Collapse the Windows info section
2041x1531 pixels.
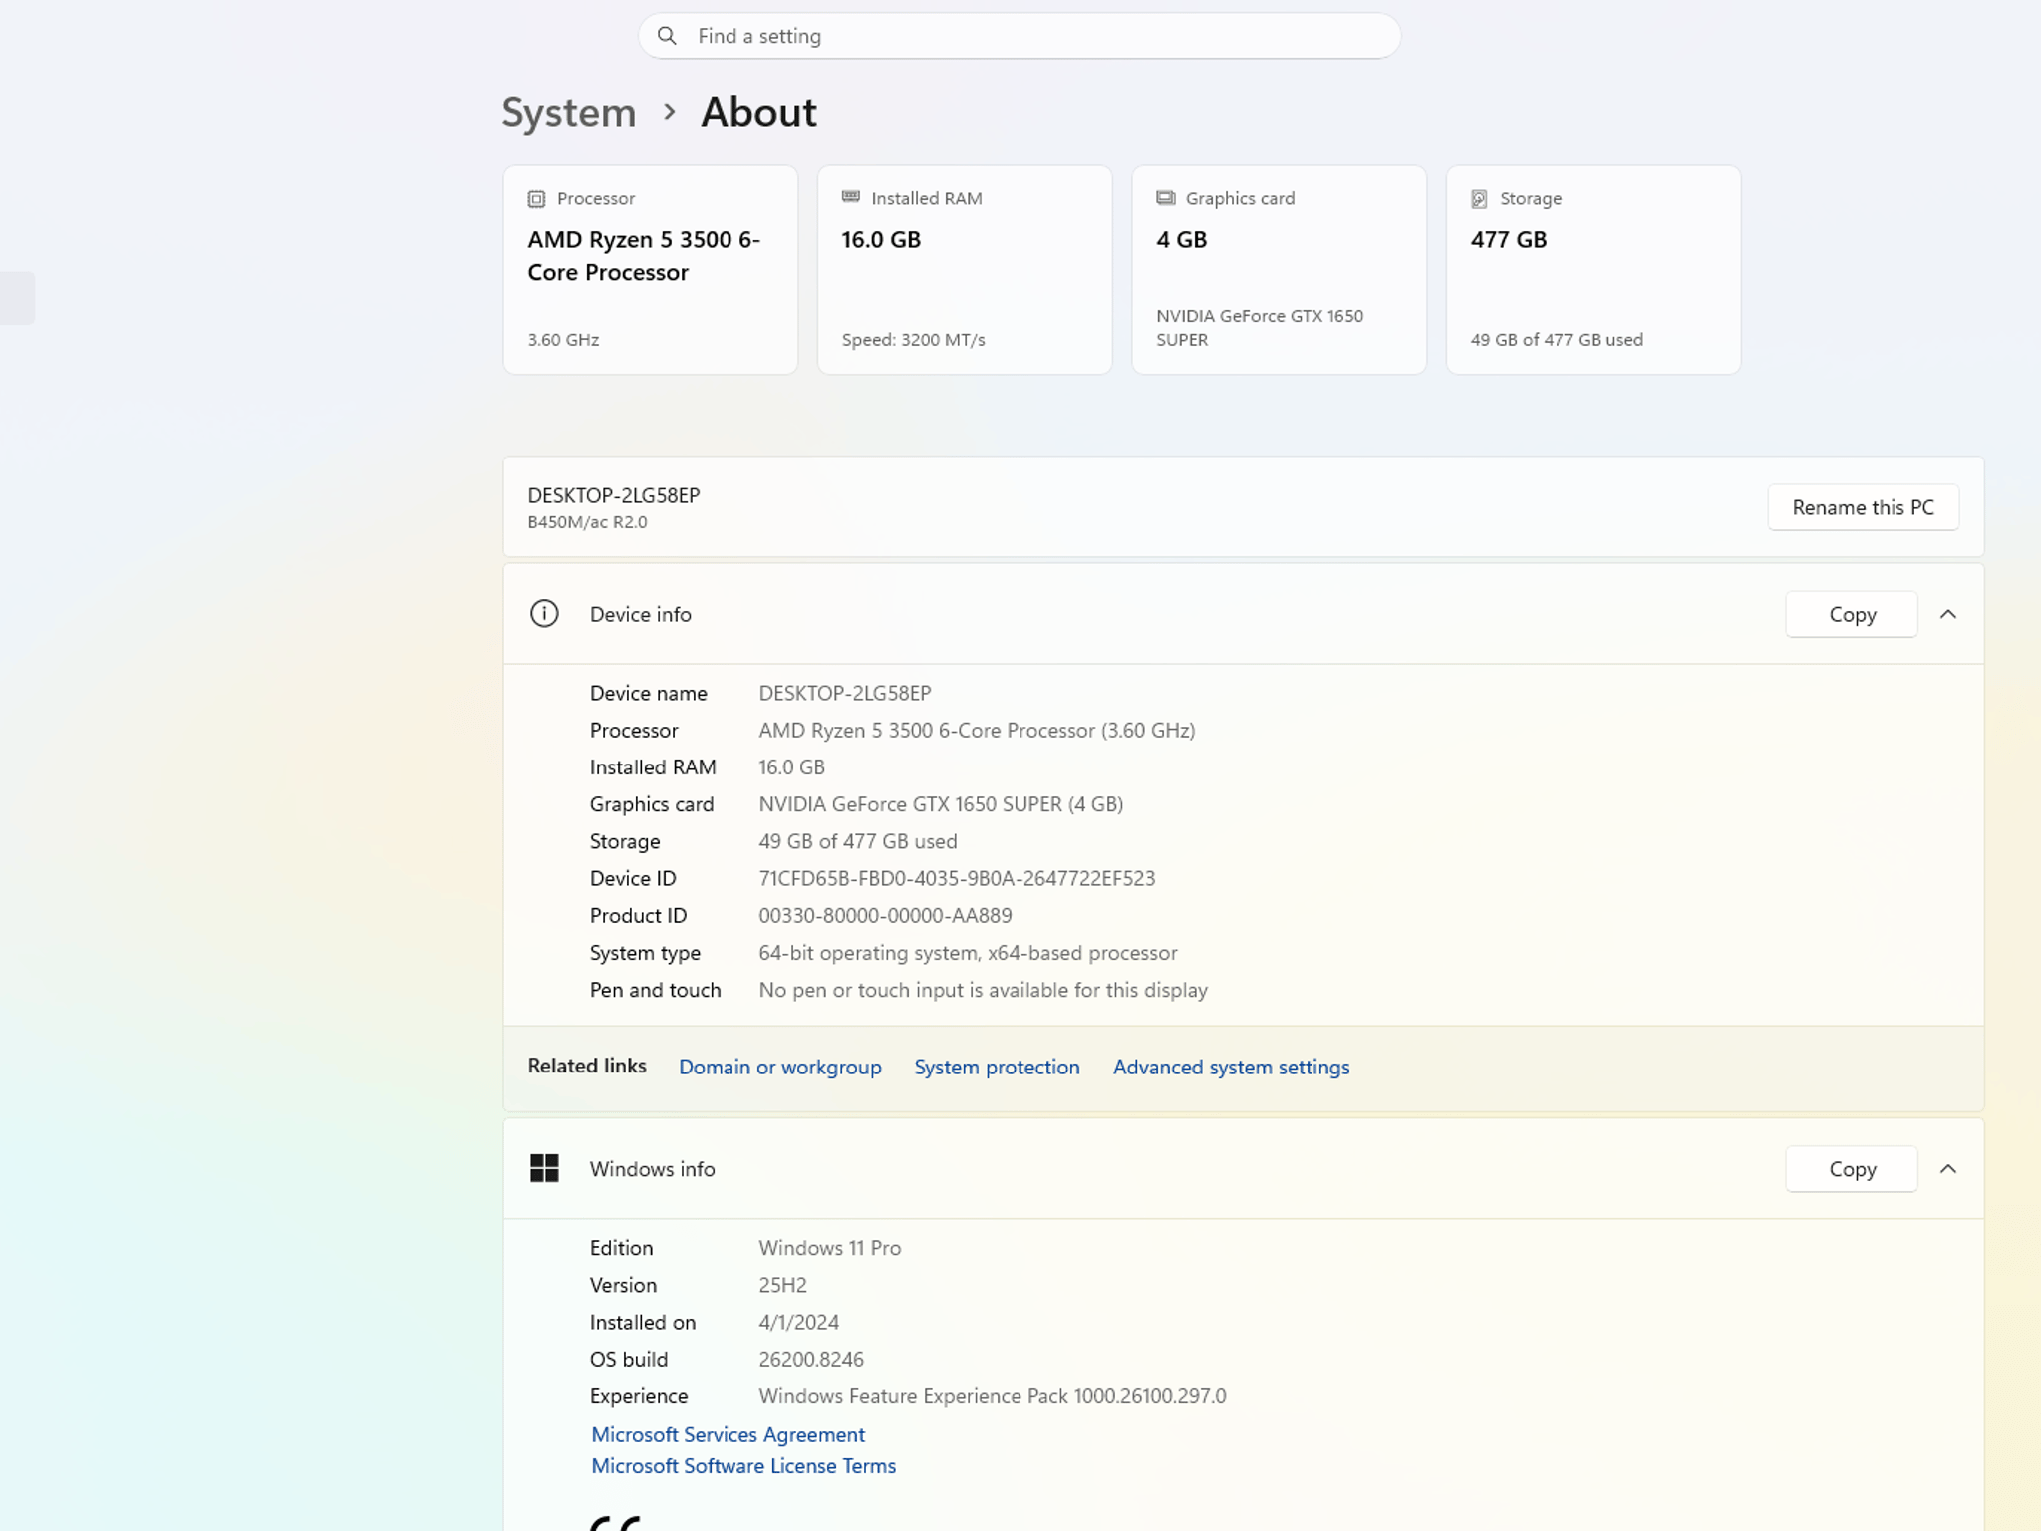click(x=1948, y=1169)
